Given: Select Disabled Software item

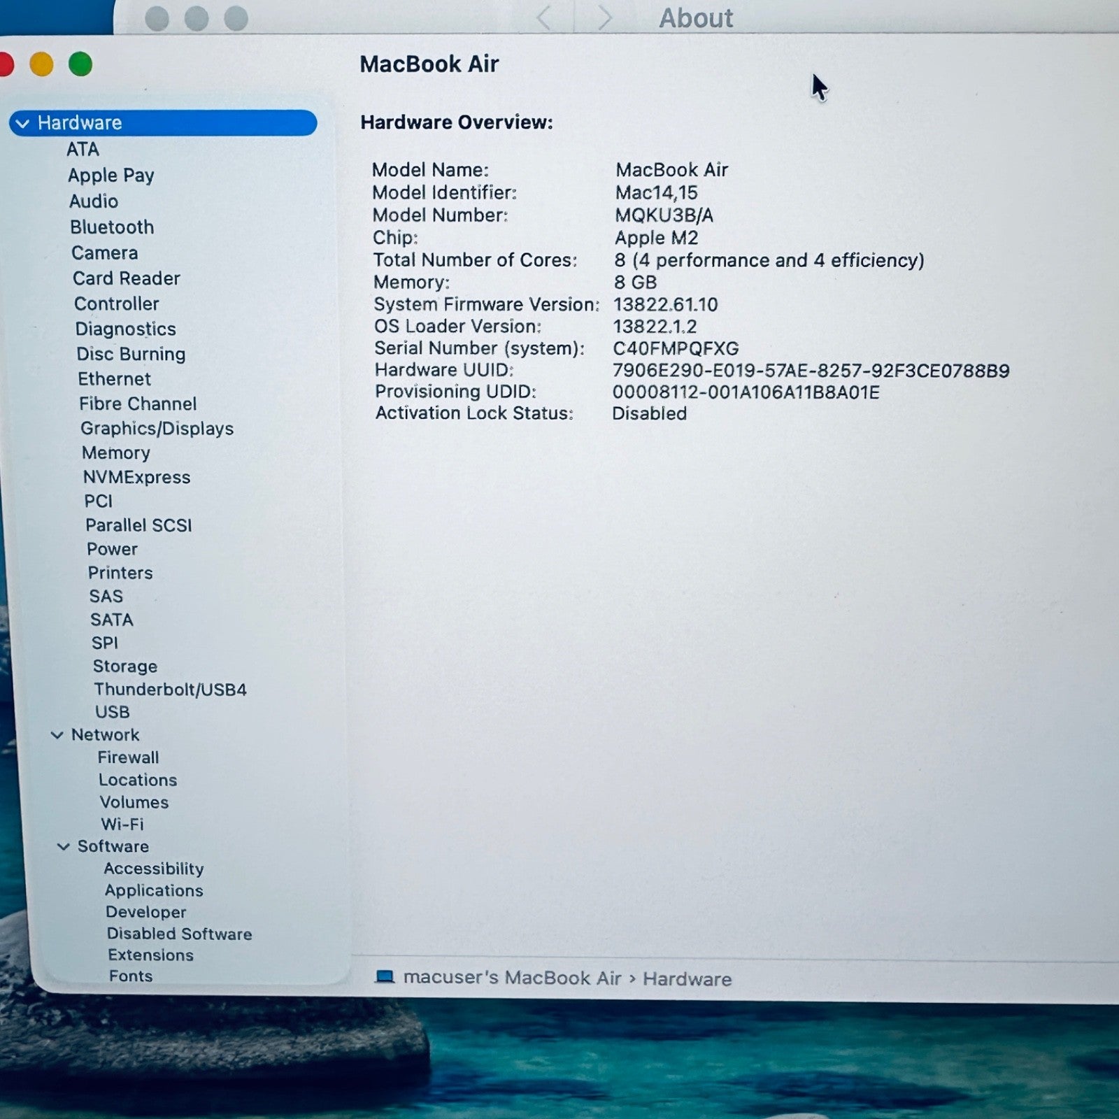Looking at the screenshot, I should pyautogui.click(x=180, y=934).
